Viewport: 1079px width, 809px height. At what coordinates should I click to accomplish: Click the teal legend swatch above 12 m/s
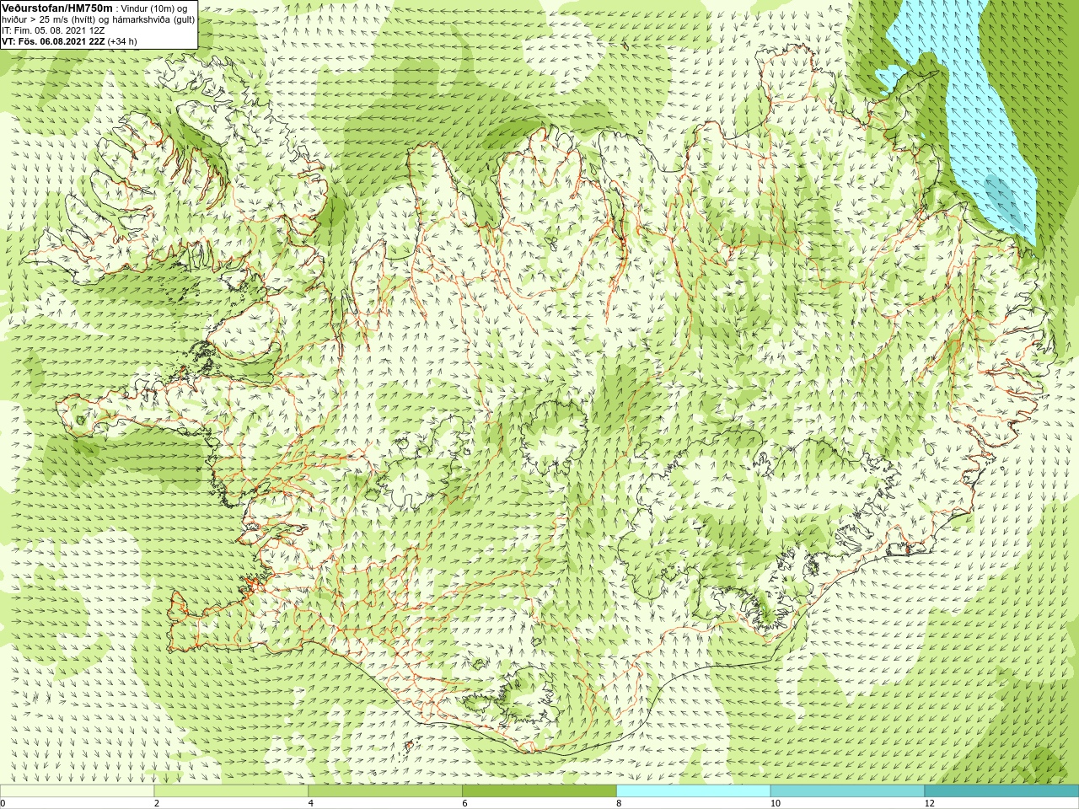(1001, 791)
